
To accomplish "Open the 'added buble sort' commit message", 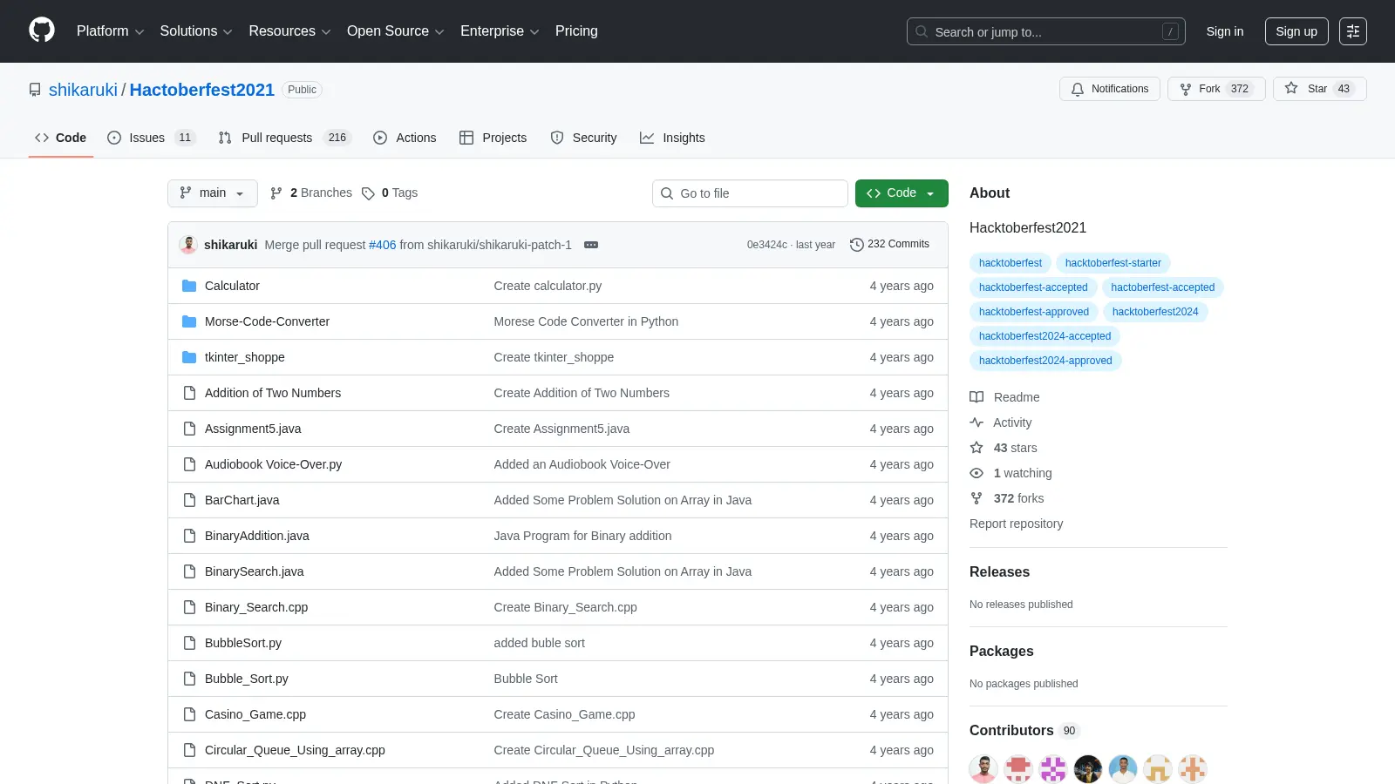I will 539,643.
